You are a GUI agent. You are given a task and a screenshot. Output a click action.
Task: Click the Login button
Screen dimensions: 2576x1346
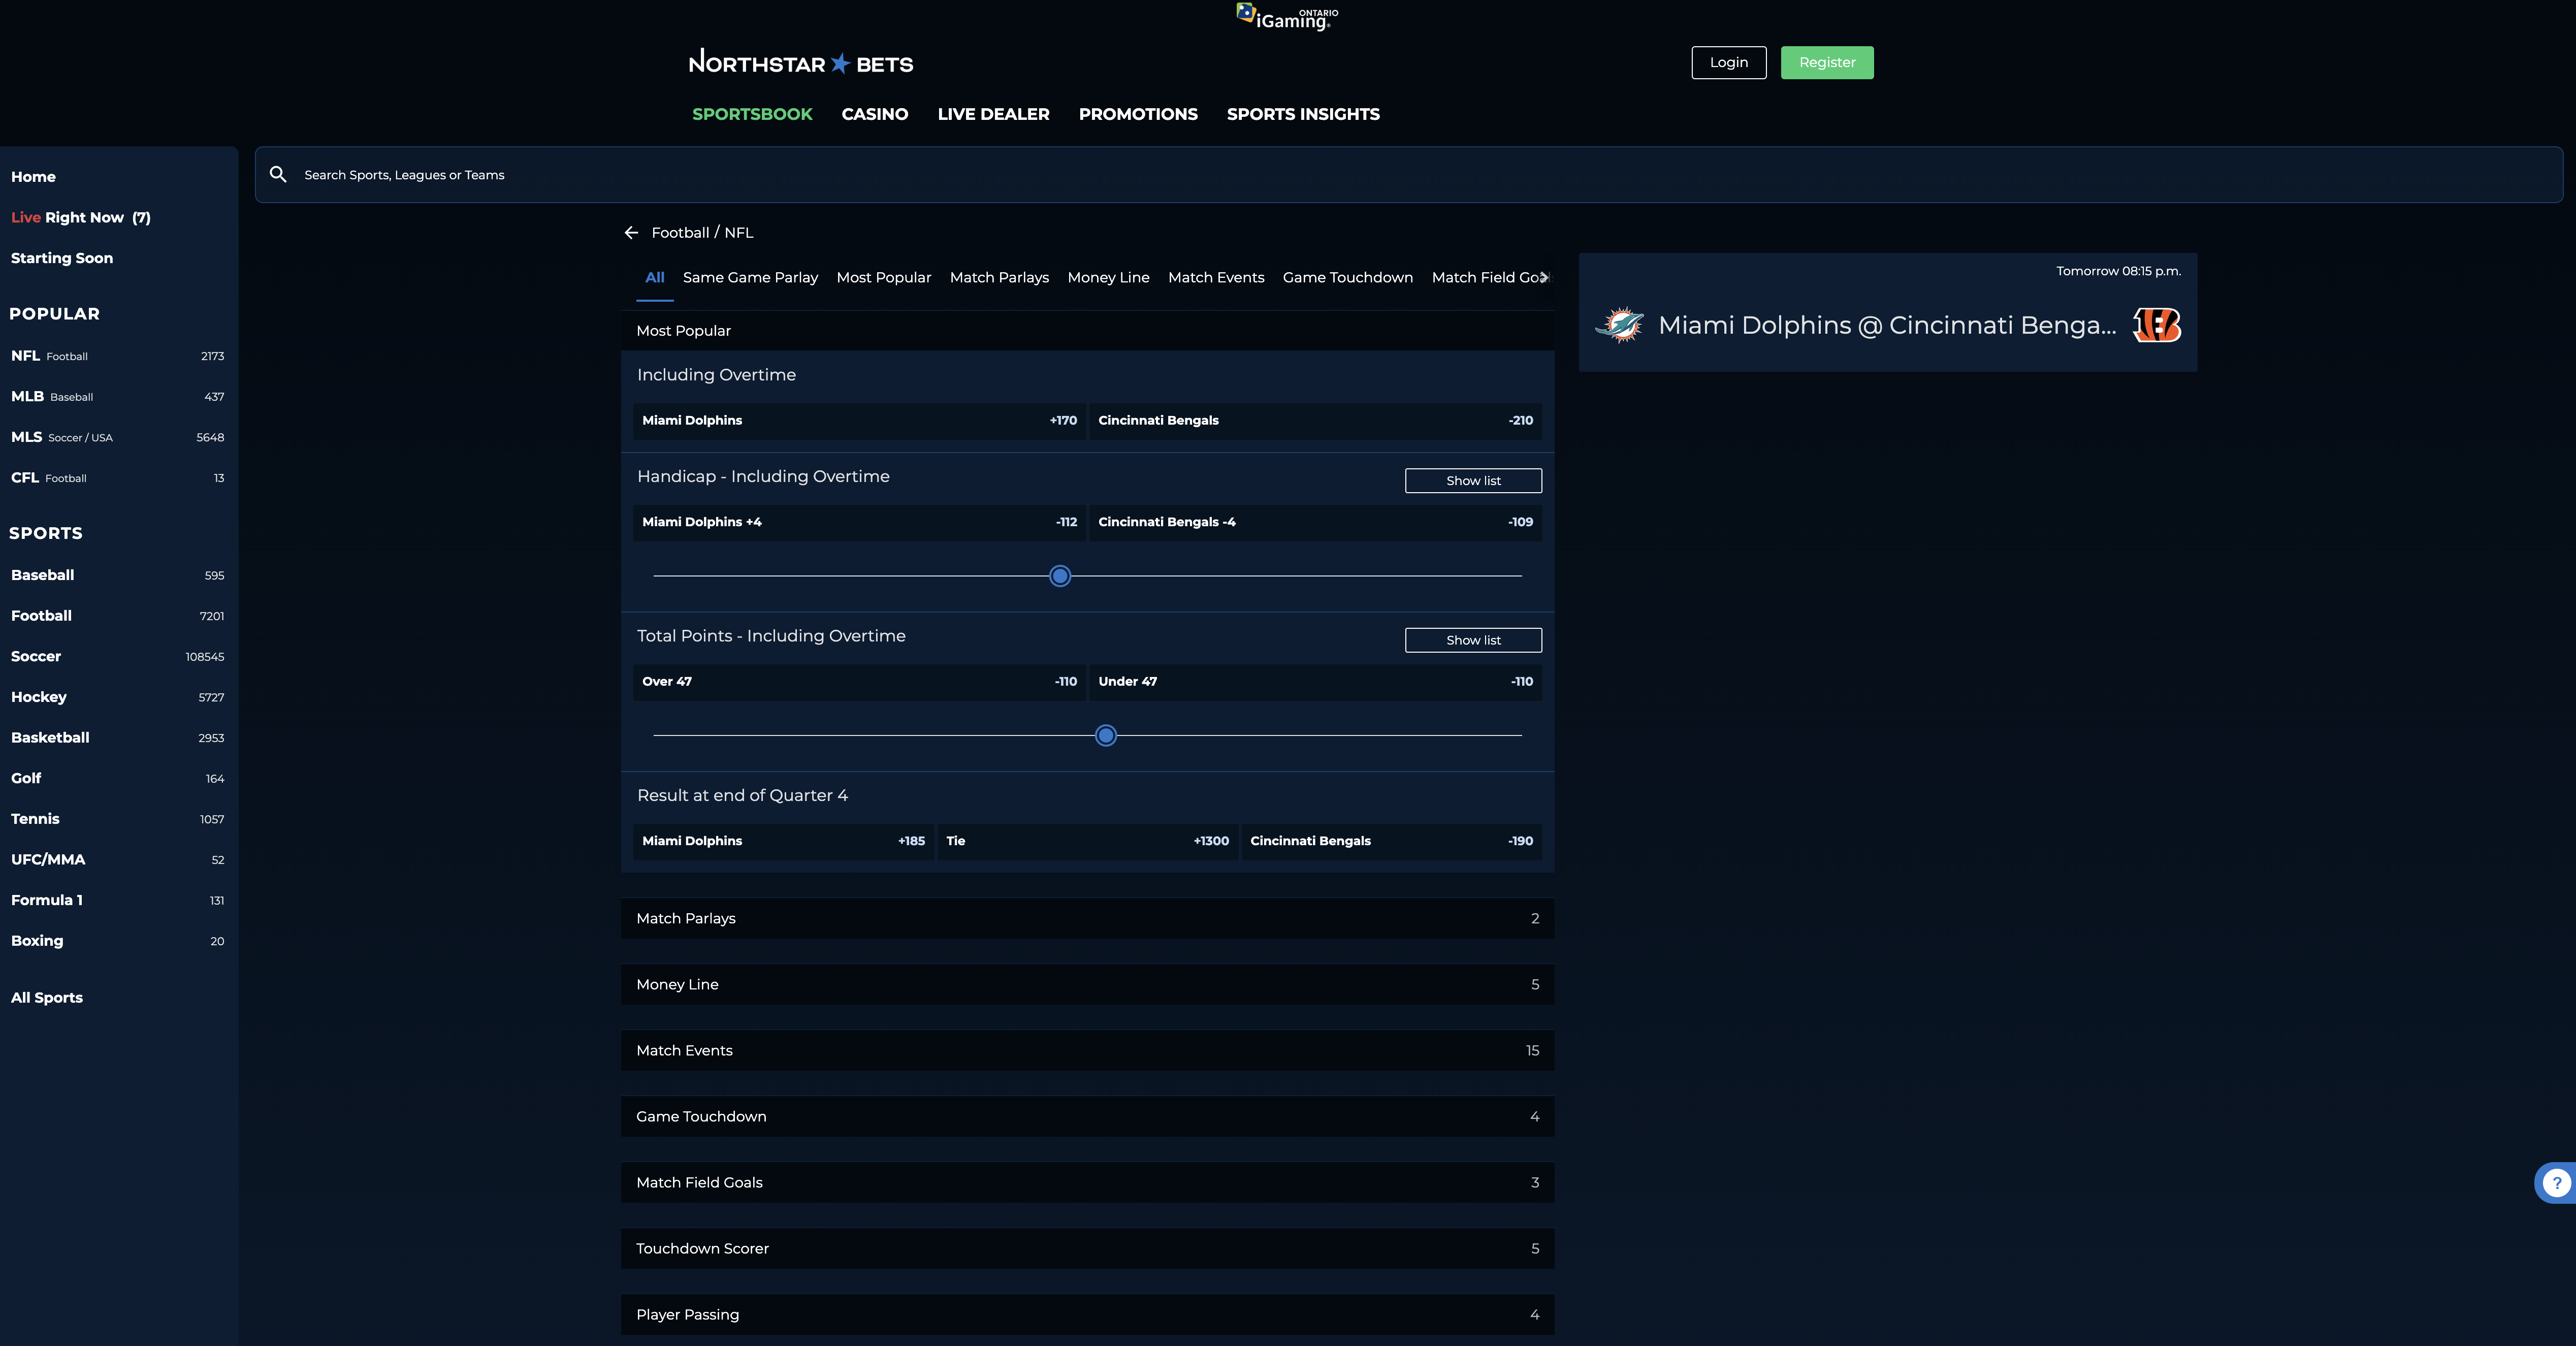(x=1729, y=63)
